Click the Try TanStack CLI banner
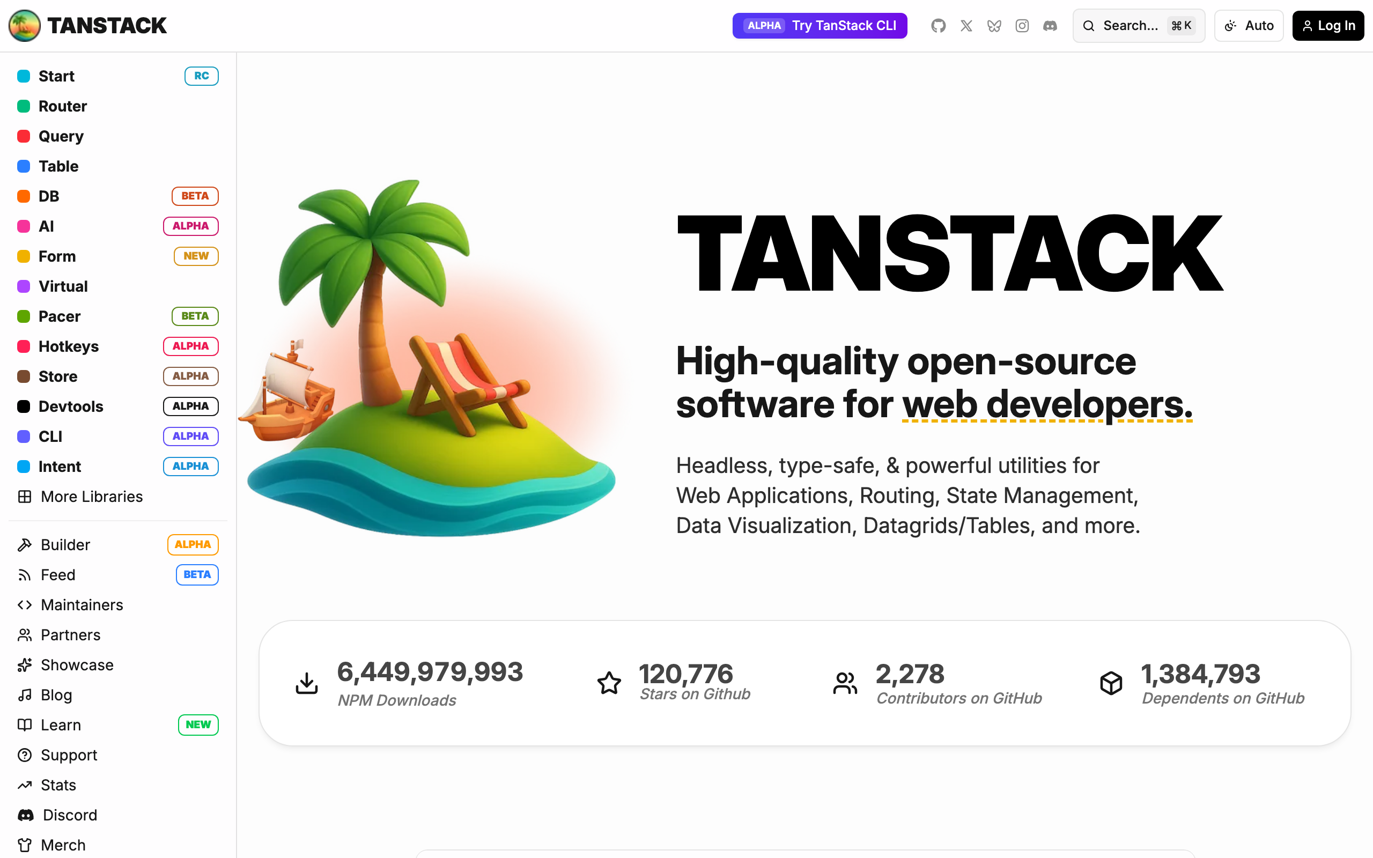 click(820, 26)
